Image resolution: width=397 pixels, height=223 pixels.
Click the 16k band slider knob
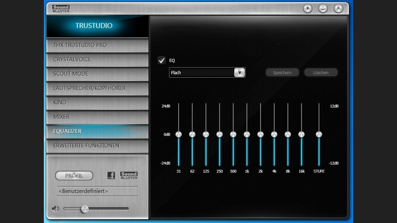pos(301,134)
